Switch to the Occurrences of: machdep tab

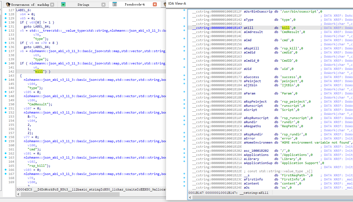(30, 5)
